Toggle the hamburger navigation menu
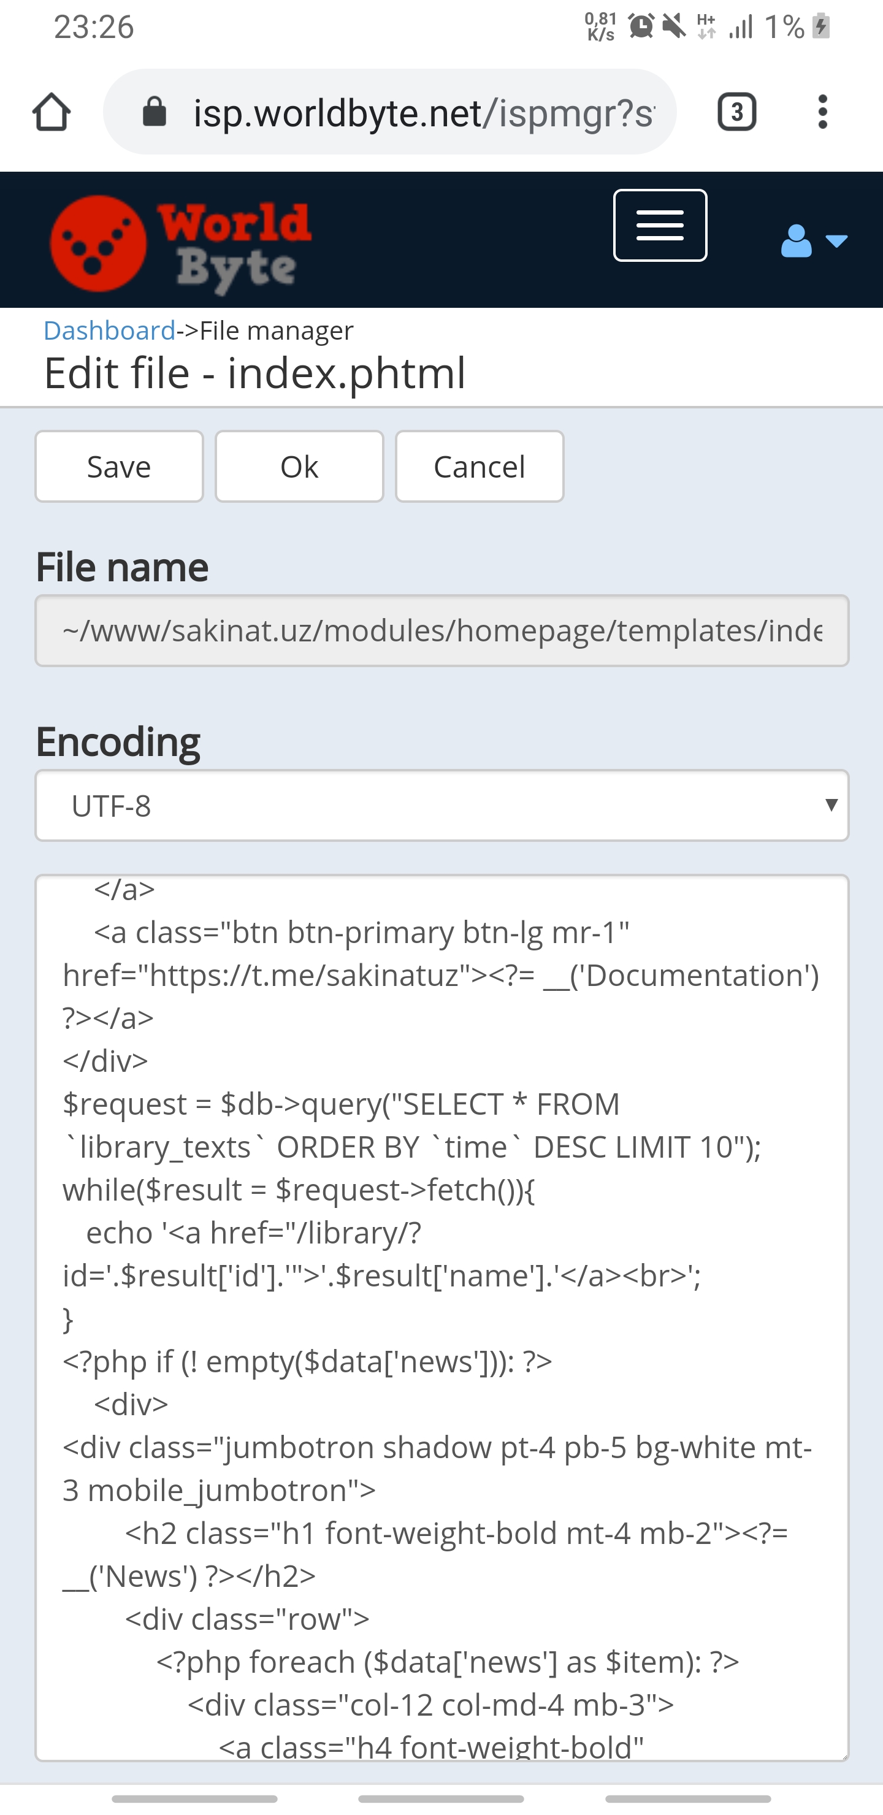 pyautogui.click(x=660, y=226)
